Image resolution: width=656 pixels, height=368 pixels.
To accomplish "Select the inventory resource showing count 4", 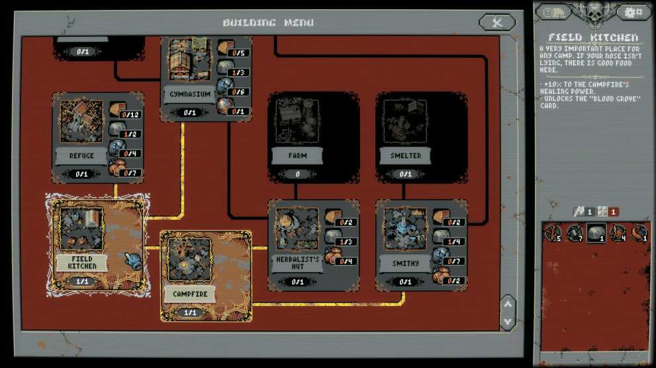I will 618,233.
